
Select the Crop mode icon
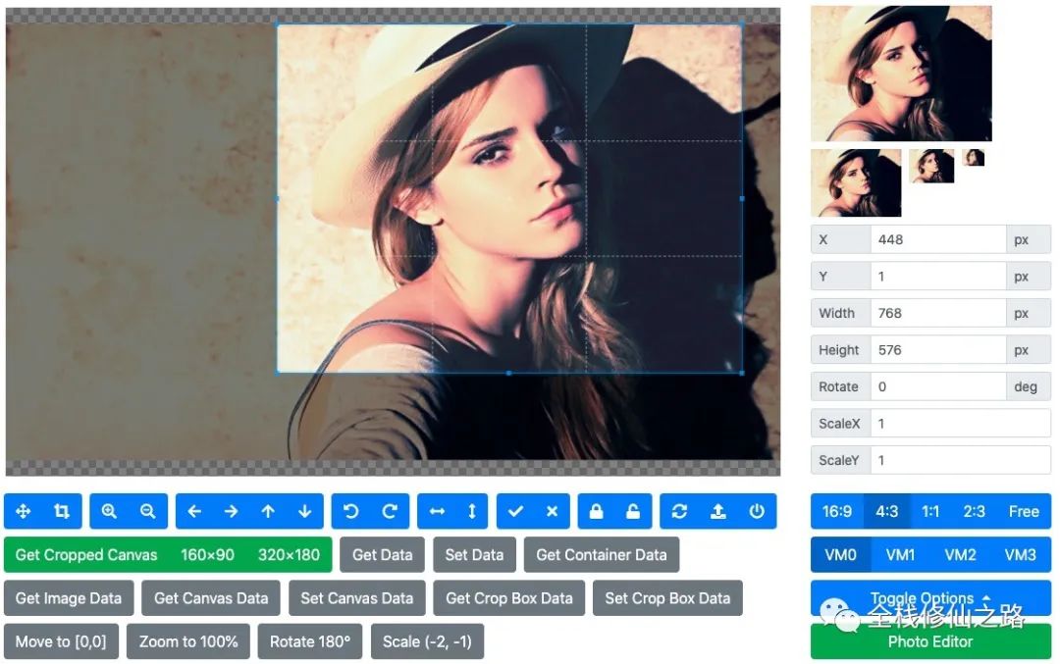click(62, 511)
